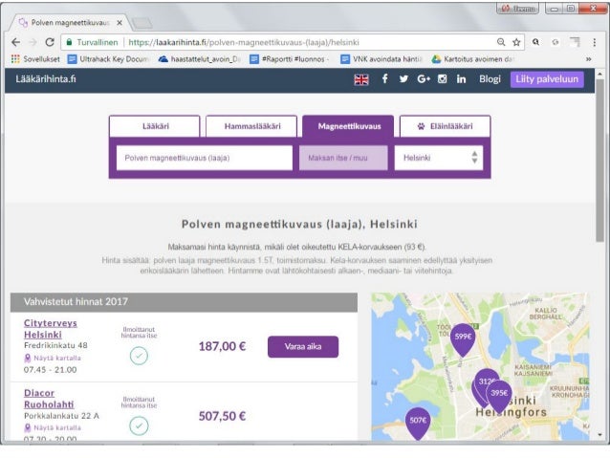The image size is (610, 458).
Task: Click the 507€ map marker
Action: tap(418, 424)
